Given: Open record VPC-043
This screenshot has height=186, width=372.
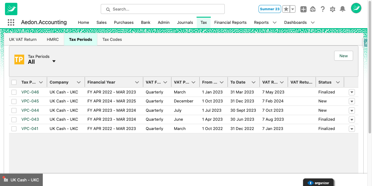Looking at the screenshot, I should pyautogui.click(x=30, y=119).
